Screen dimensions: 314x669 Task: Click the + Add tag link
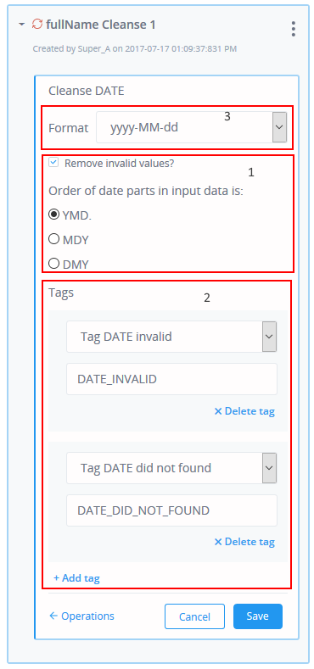[x=76, y=578]
